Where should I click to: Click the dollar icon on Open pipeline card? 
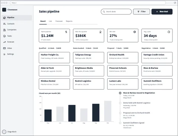pos(66,32)
